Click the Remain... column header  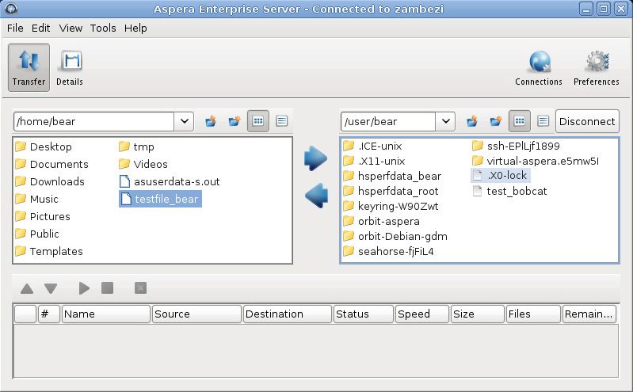[589, 314]
